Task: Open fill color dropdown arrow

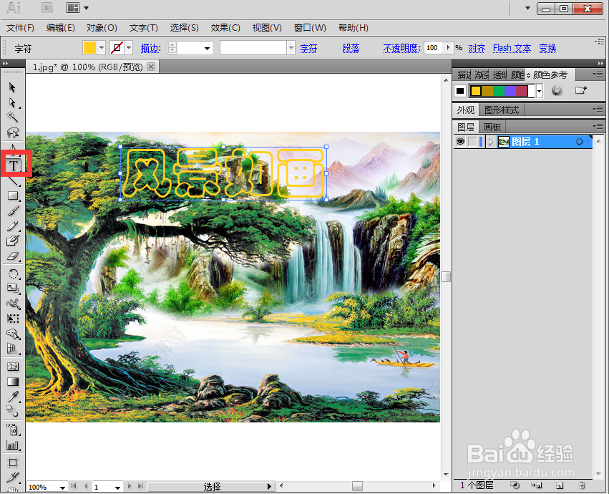Action: click(102, 48)
